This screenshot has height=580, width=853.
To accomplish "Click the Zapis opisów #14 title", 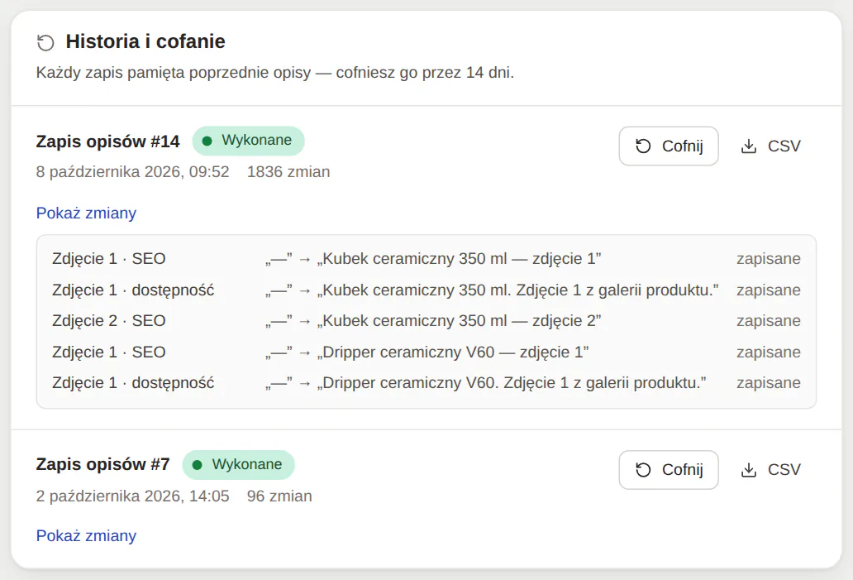I will click(107, 141).
